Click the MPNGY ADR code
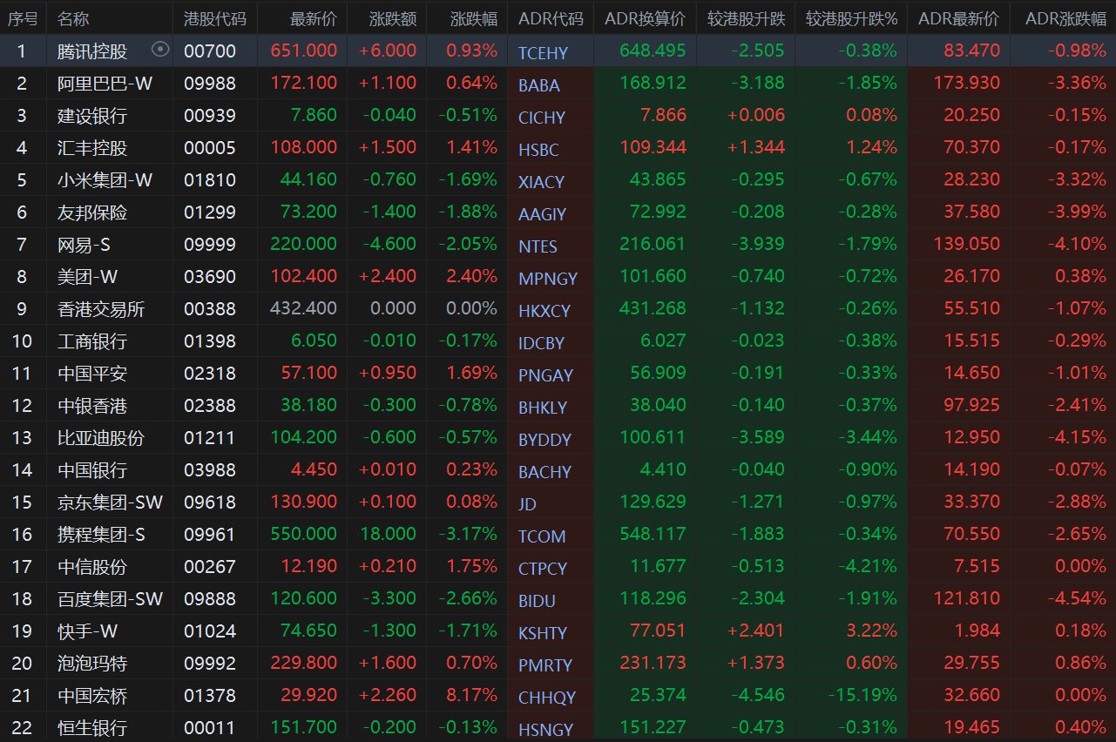 click(548, 279)
